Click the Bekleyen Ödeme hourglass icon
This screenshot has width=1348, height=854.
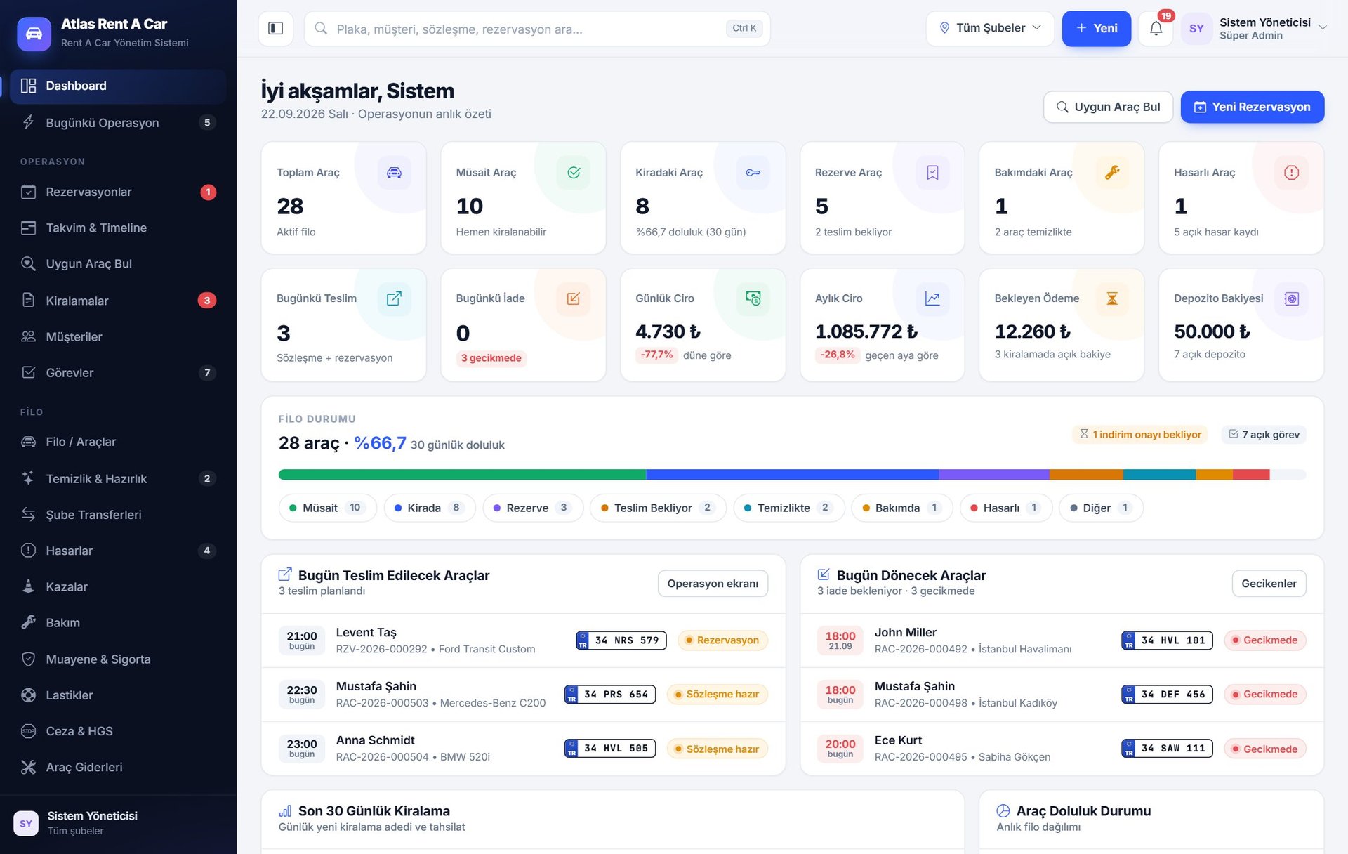[1112, 298]
